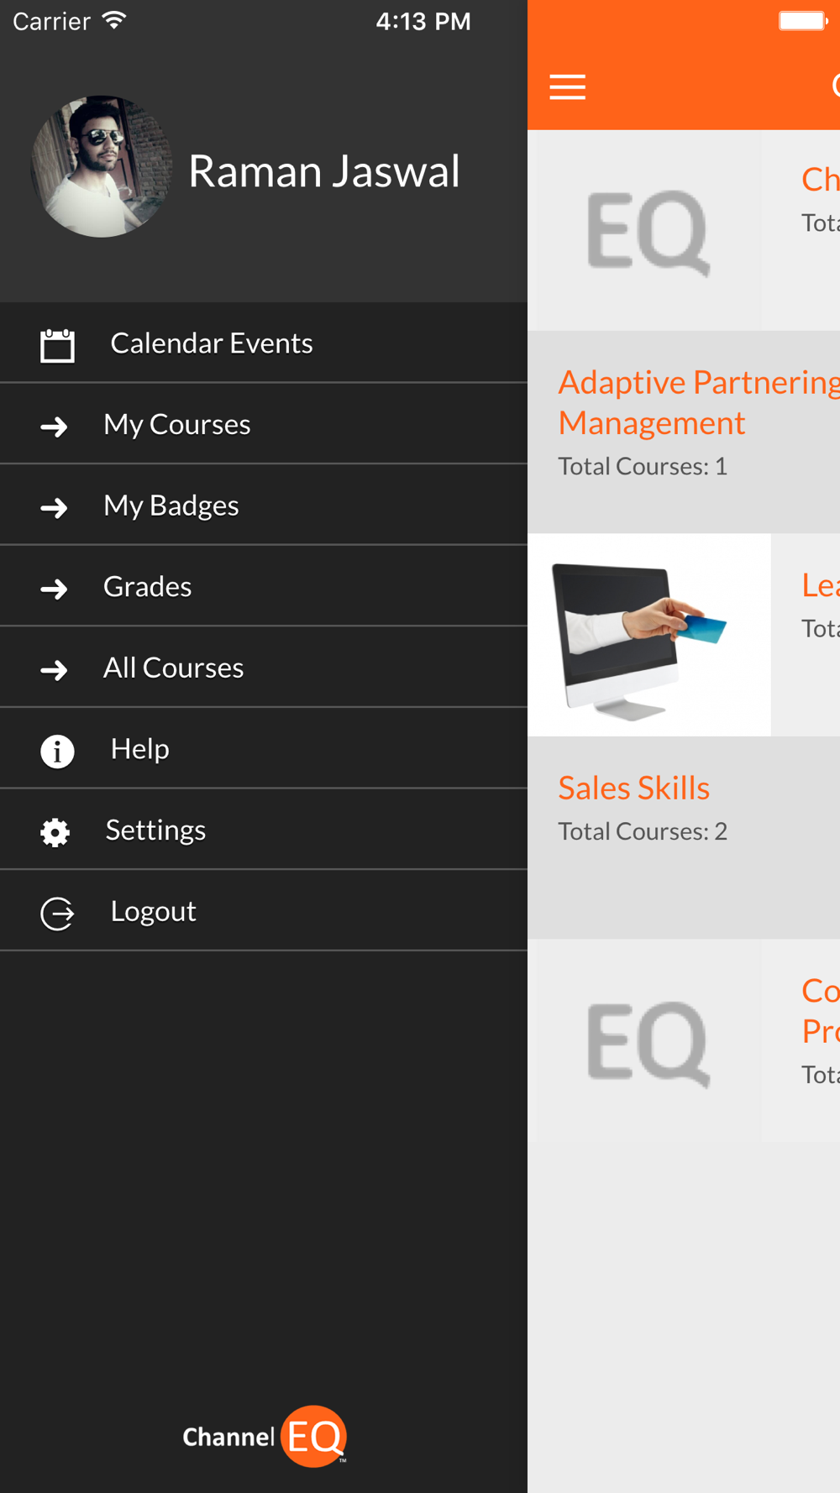The height and width of the screenshot is (1493, 840).
Task: Click the user name Raman Jaswal
Action: tap(324, 171)
